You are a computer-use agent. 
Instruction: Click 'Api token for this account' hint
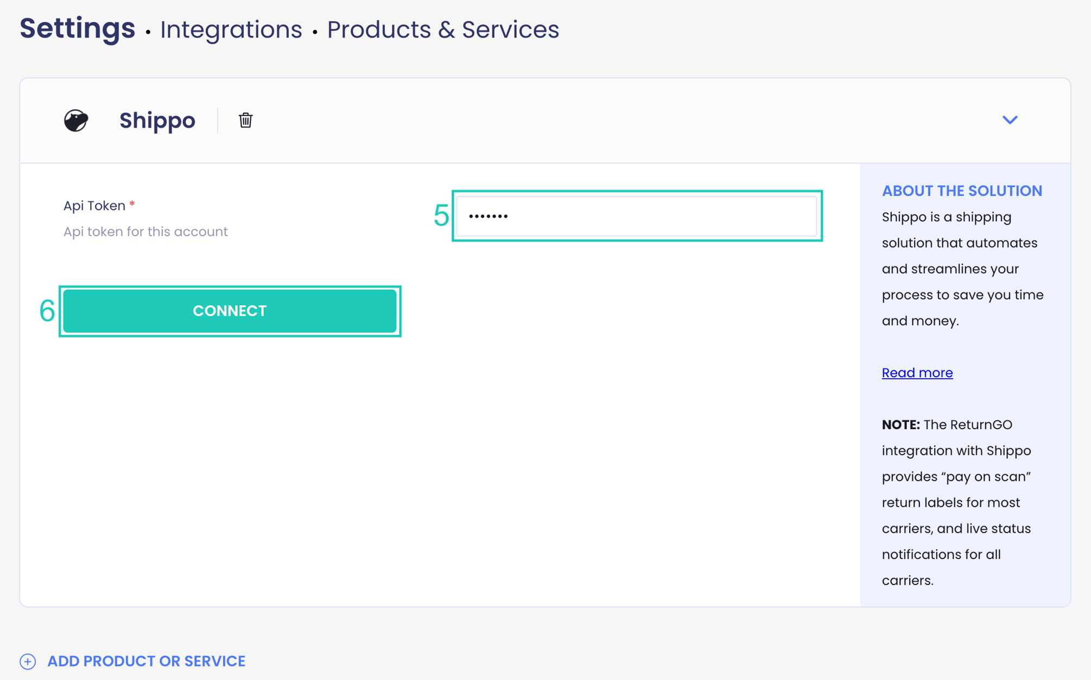[145, 232]
